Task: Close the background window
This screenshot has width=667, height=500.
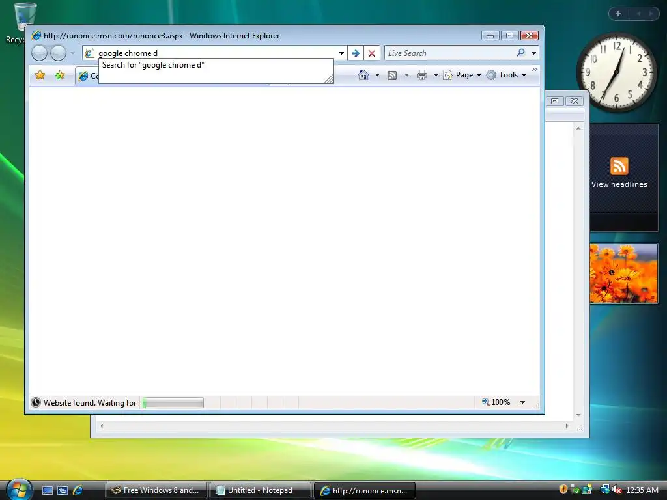Action: point(574,101)
